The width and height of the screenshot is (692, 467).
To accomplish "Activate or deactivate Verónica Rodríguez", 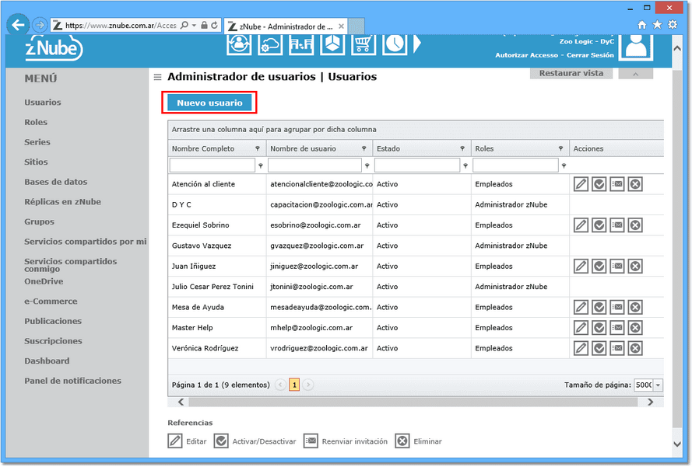I will tap(599, 348).
